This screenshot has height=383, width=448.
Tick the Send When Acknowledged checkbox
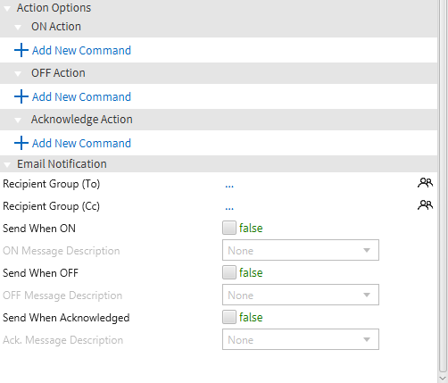[229, 317]
